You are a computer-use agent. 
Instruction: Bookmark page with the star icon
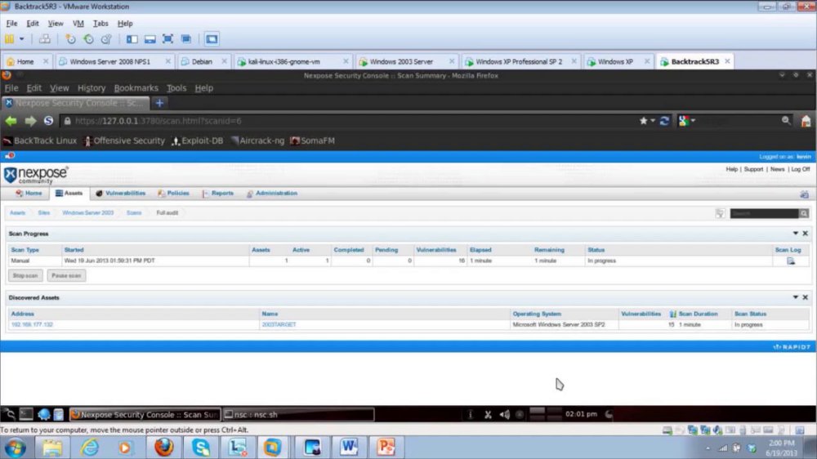[x=644, y=121]
